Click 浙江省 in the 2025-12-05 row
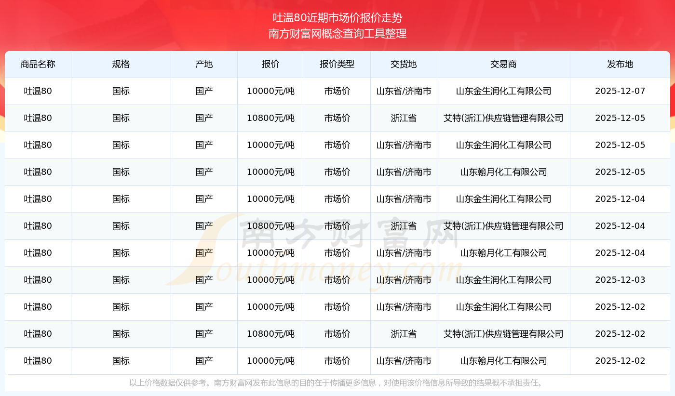Viewport: 675px width, 396px height. point(404,118)
